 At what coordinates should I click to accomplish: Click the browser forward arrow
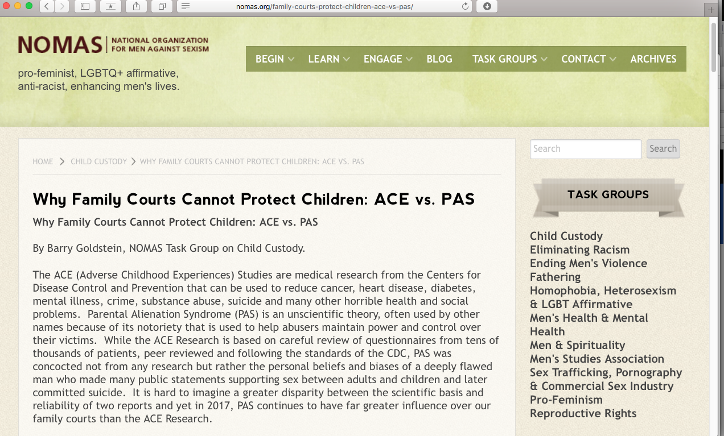click(x=61, y=6)
